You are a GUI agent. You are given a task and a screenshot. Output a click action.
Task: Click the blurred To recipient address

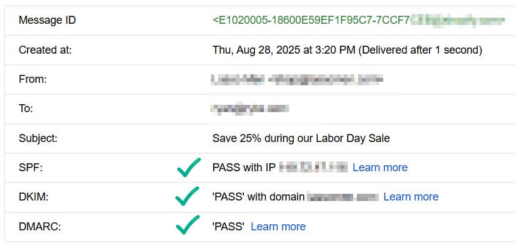point(249,109)
